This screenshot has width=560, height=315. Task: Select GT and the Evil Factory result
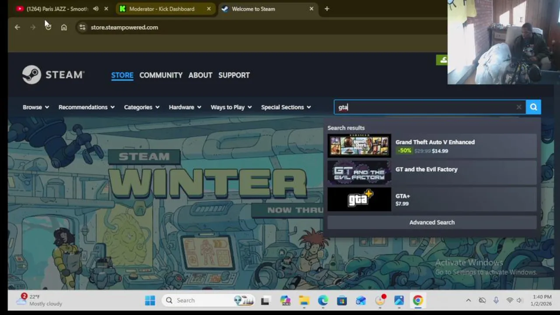(432, 173)
